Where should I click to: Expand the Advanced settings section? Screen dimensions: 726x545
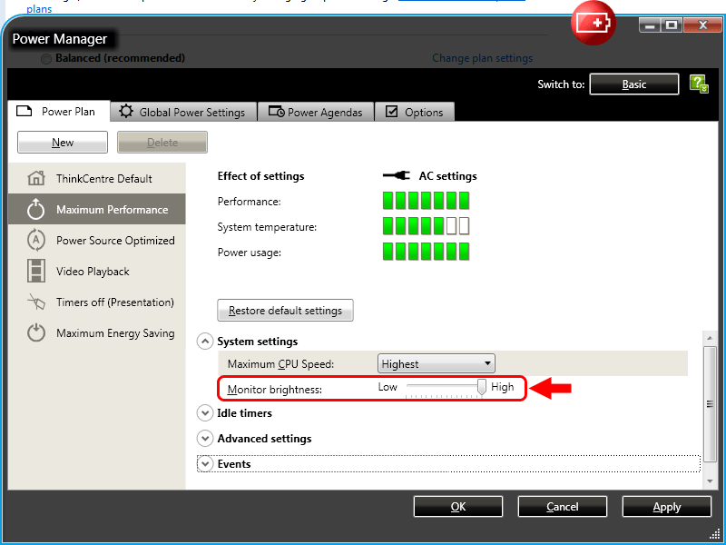click(205, 439)
